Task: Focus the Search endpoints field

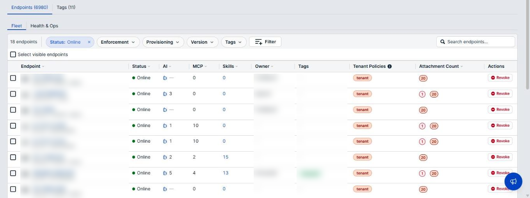Action: tap(476, 42)
